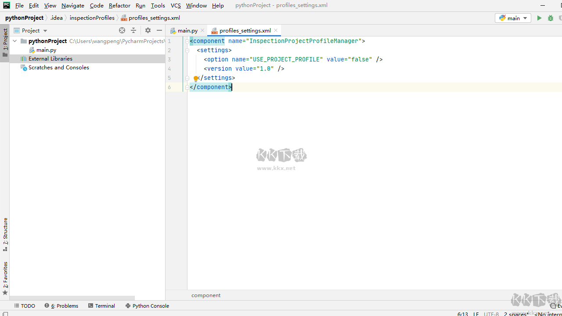This screenshot has height=316, width=562.
Task: Click the tool windows toggle in status bar
Action: click(x=6, y=314)
